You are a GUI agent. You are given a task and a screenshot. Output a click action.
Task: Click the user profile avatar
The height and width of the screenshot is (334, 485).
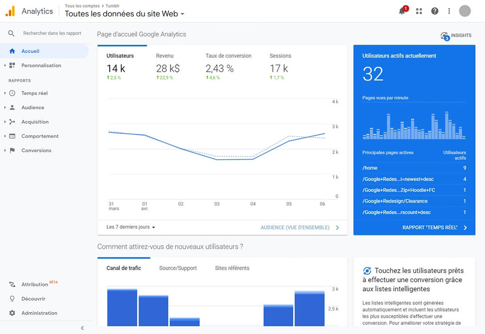[465, 11]
